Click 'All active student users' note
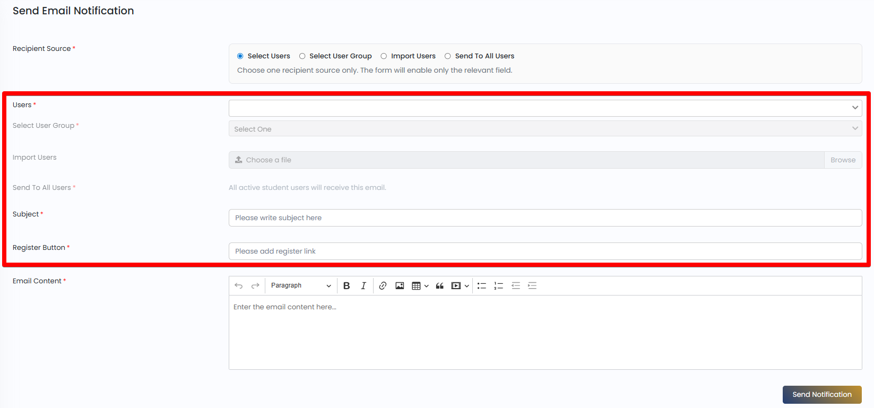Image resolution: width=874 pixels, height=408 pixels. 307,187
